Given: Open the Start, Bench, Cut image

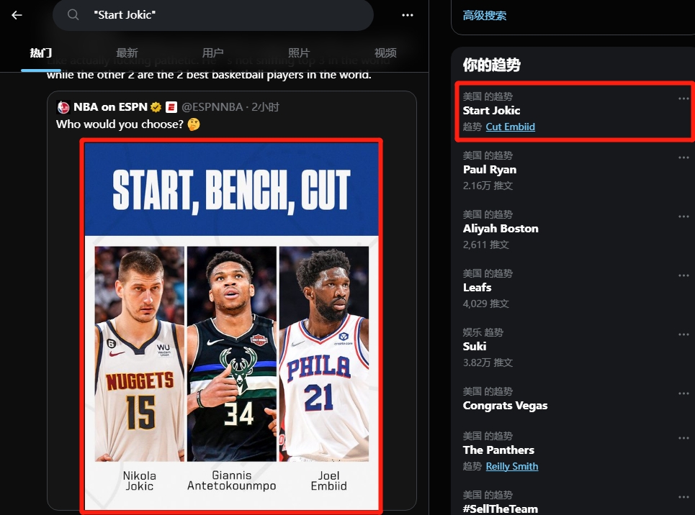Looking at the screenshot, I should tap(231, 325).
